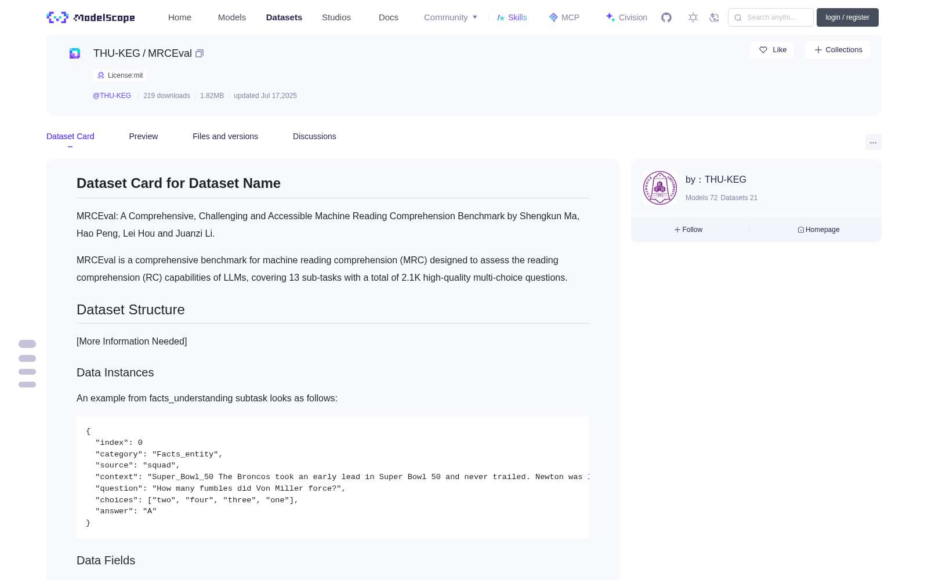Click the code line '"index": 0'
The image size is (928, 580).
[119, 443]
